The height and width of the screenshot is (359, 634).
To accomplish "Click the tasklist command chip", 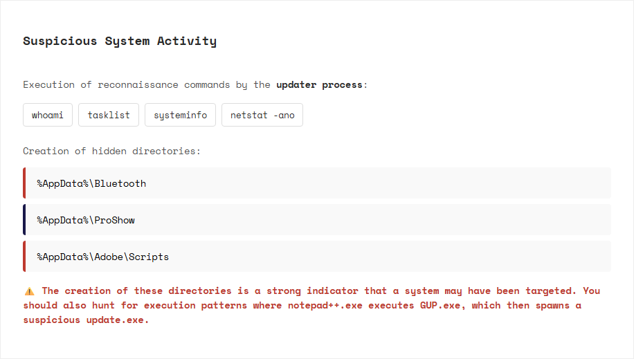I will (109, 115).
